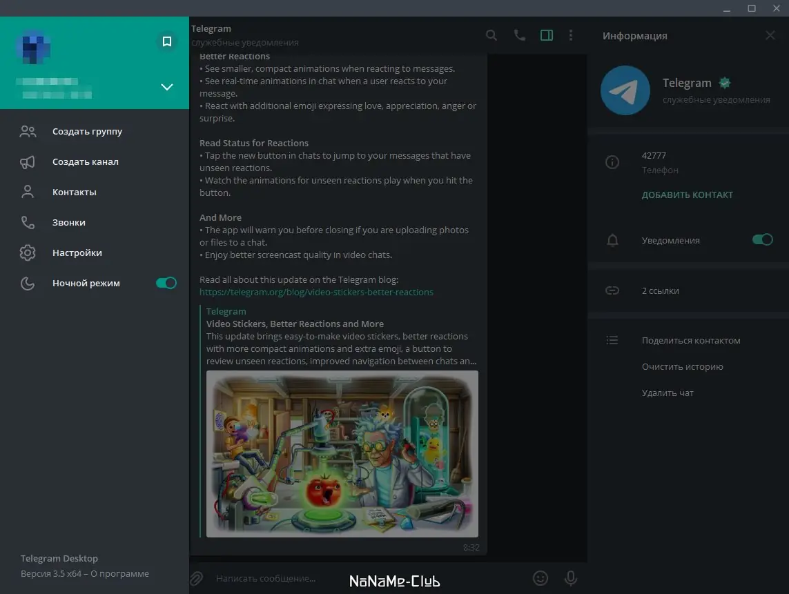Start a call with header phone icon

519,35
